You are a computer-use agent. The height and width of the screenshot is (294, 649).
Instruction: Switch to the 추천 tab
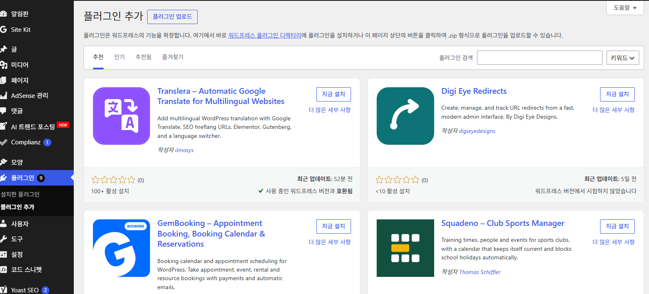tap(98, 57)
